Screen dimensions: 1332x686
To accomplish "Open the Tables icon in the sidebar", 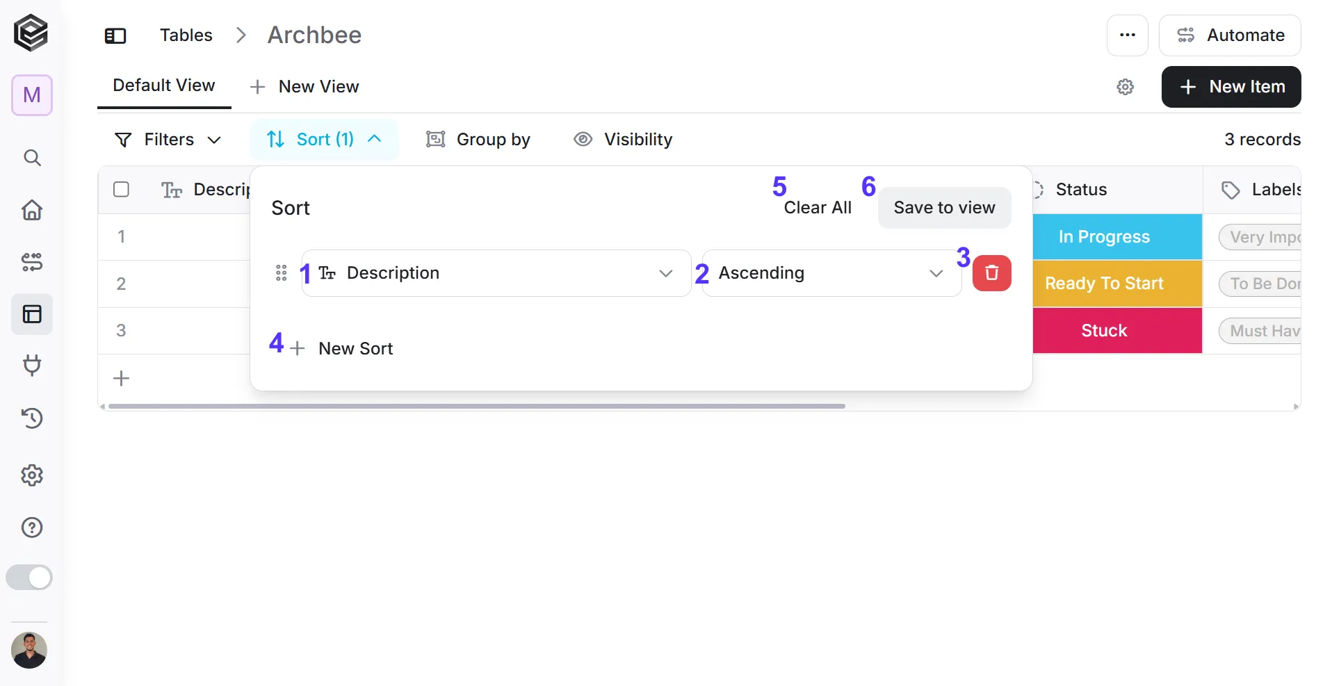I will [32, 314].
